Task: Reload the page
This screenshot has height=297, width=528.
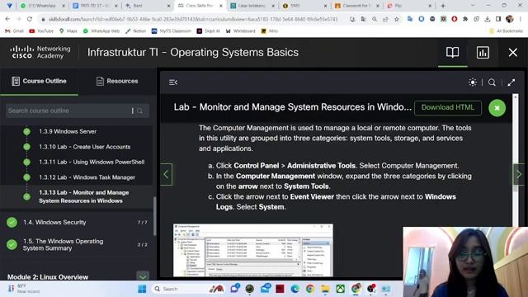Action: [30, 19]
